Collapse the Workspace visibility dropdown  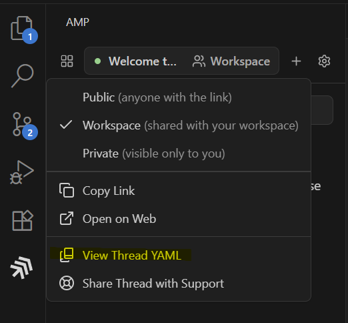point(231,61)
